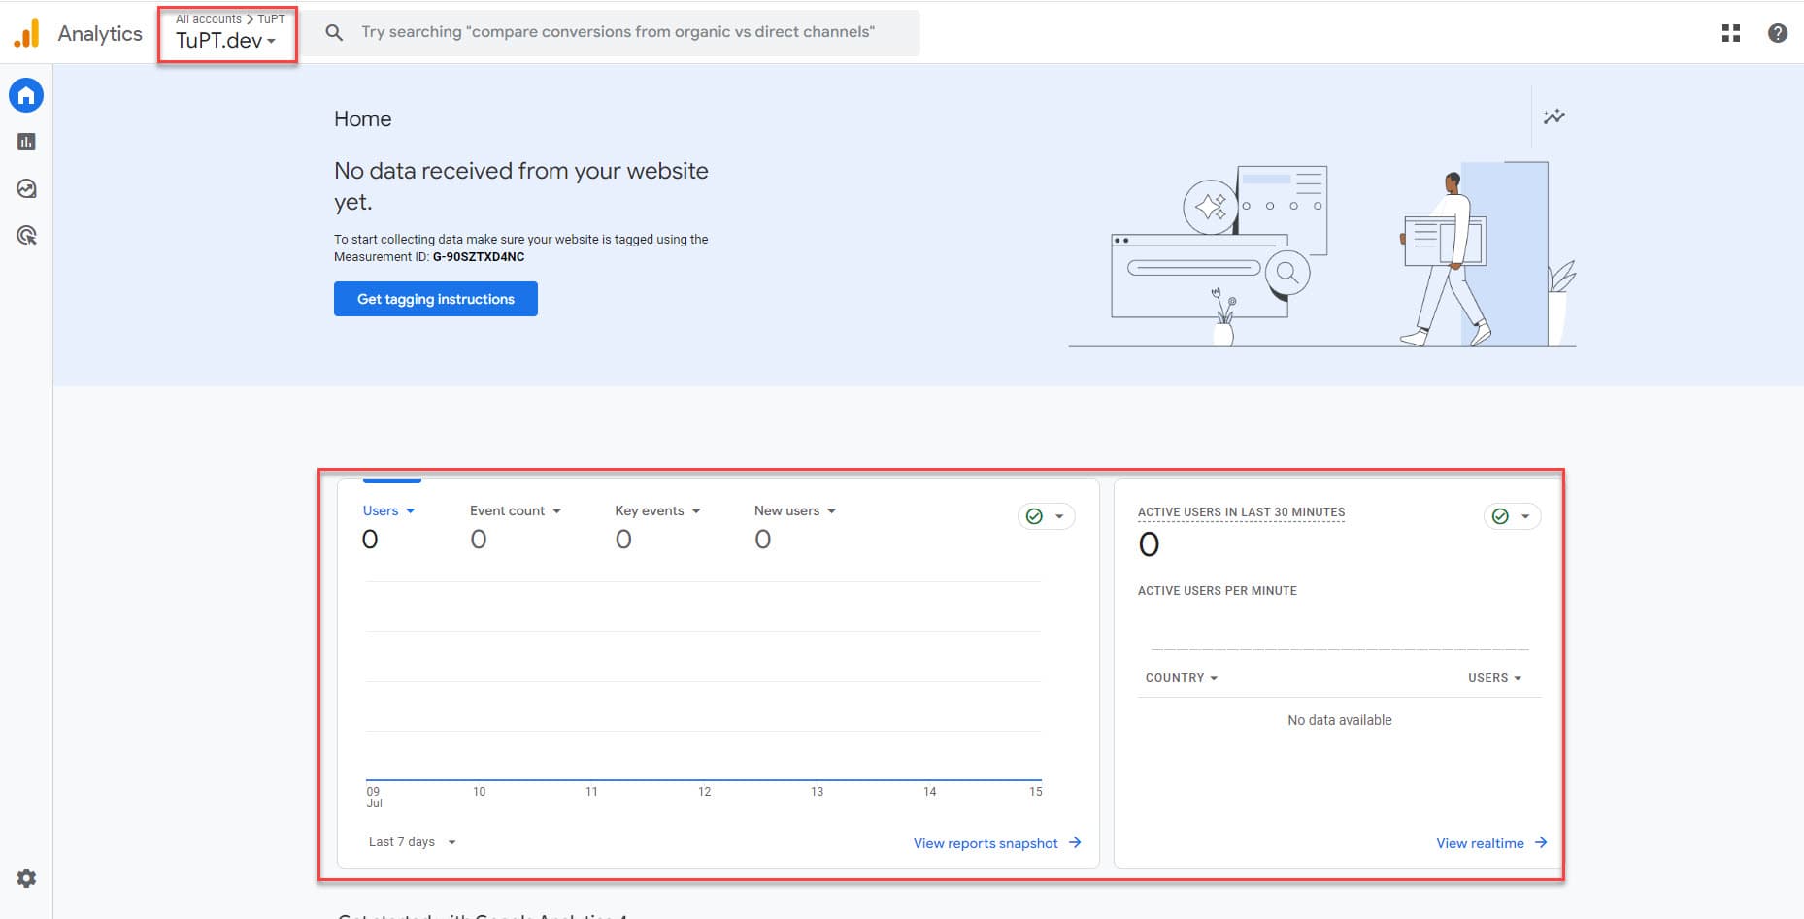Image resolution: width=1804 pixels, height=919 pixels.
Task: Click Get tagging instructions button
Action: [x=435, y=299]
